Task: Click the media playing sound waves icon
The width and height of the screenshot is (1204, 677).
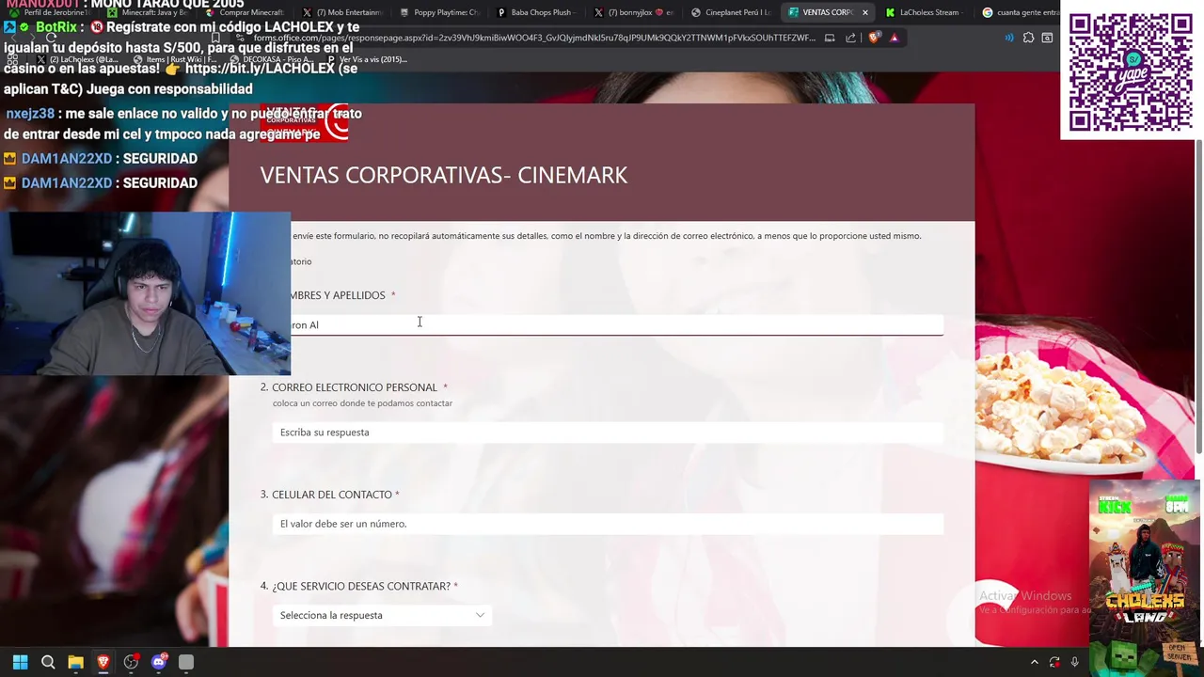Action: pos(1009,38)
